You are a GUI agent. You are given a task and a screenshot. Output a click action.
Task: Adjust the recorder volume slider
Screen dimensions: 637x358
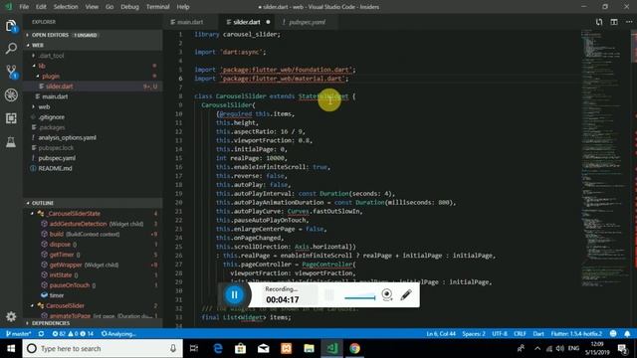360,298
